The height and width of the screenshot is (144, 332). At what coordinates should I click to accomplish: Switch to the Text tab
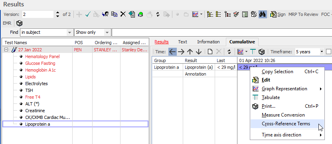(x=182, y=42)
